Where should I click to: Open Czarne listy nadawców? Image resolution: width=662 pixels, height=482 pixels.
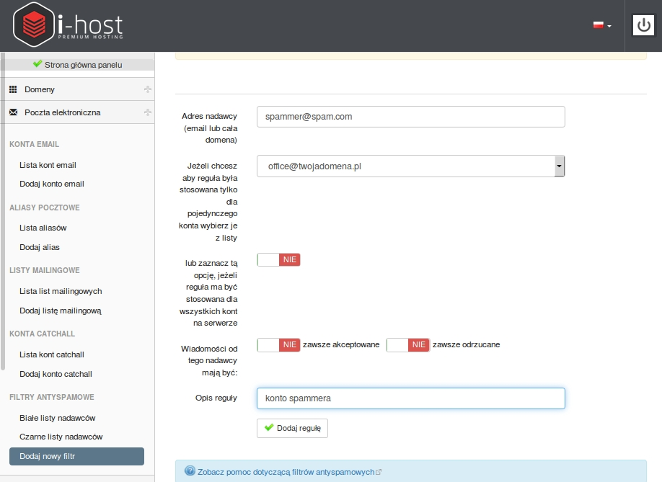click(x=61, y=437)
